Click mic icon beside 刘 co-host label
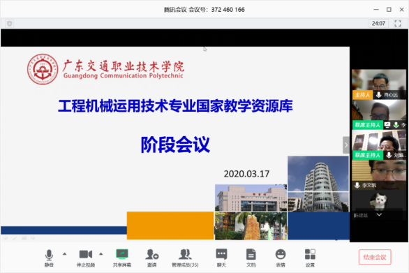 click(x=389, y=155)
